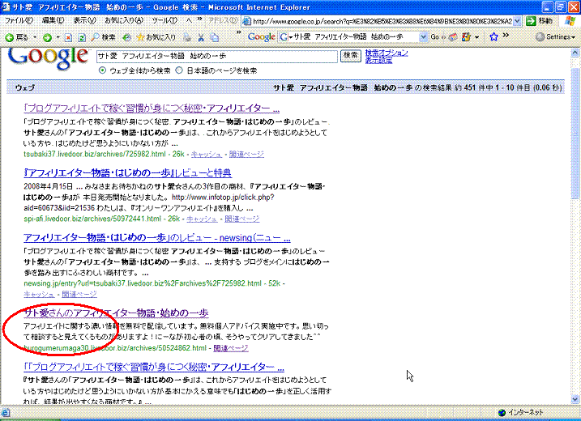The image size is (581, 421).
Task: Open the お気に入り(A) menu
Action: [124, 21]
